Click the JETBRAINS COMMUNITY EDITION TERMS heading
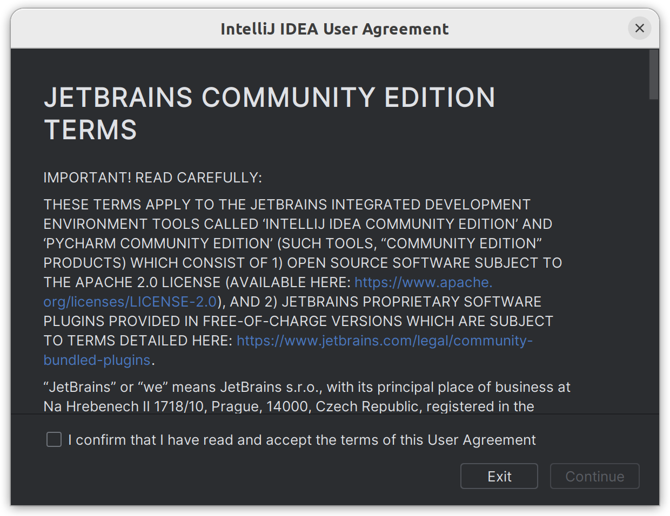This screenshot has height=516, width=670. (x=269, y=113)
